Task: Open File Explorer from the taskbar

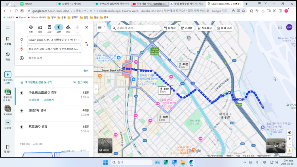Action: tap(183, 162)
